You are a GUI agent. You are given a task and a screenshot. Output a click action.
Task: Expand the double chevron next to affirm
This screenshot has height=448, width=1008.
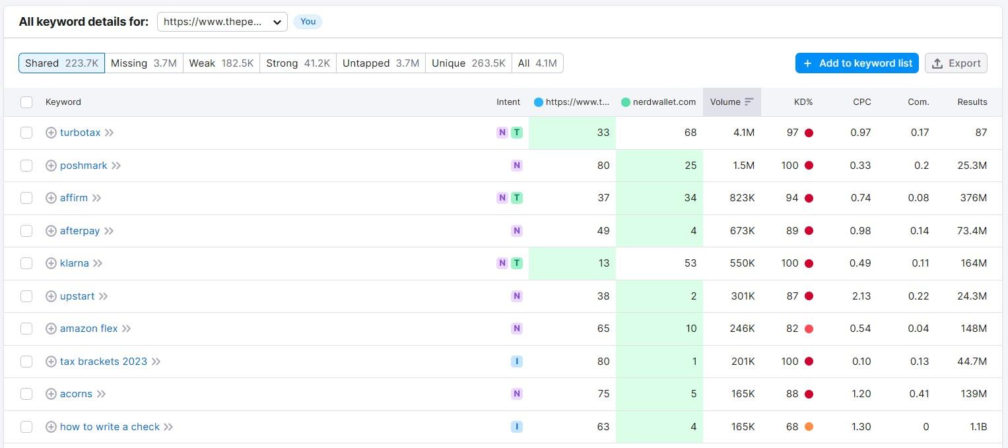[97, 198]
